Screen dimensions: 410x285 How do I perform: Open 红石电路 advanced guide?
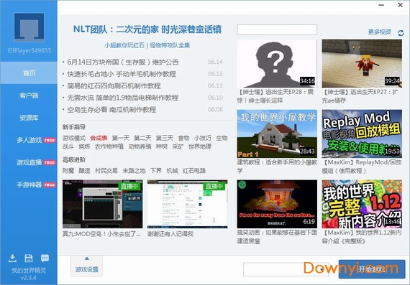tap(194, 171)
